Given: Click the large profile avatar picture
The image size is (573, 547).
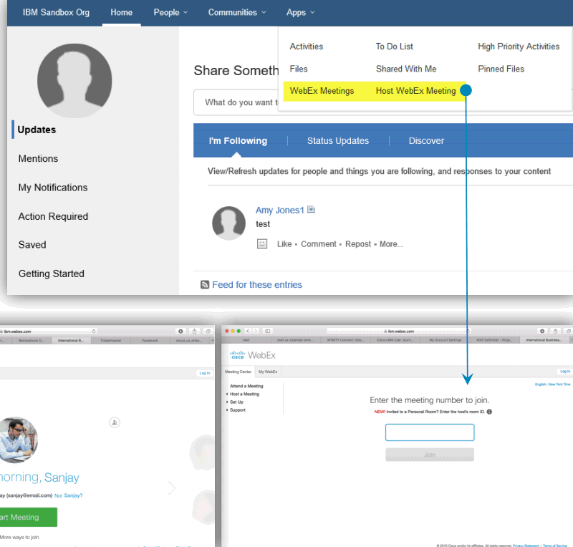Looking at the screenshot, I should point(74,81).
